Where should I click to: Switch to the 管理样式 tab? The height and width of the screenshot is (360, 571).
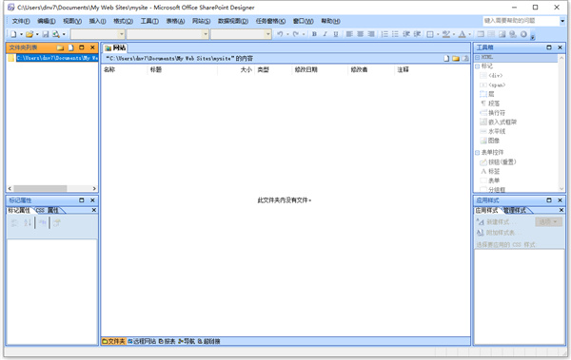[514, 210]
